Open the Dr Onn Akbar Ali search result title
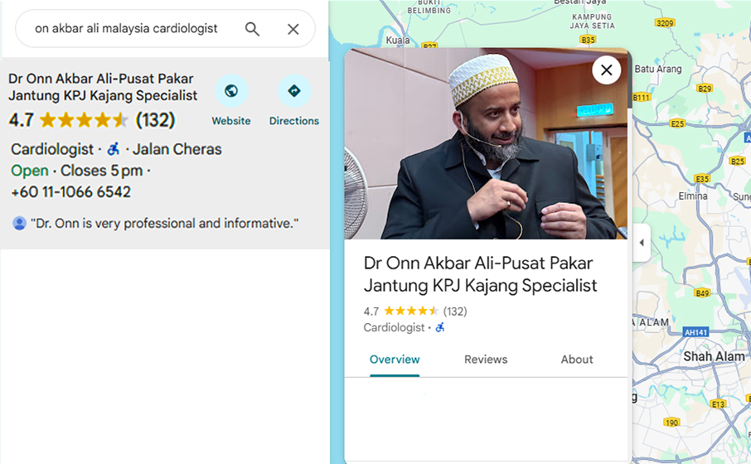The image size is (751, 464). pos(102,87)
